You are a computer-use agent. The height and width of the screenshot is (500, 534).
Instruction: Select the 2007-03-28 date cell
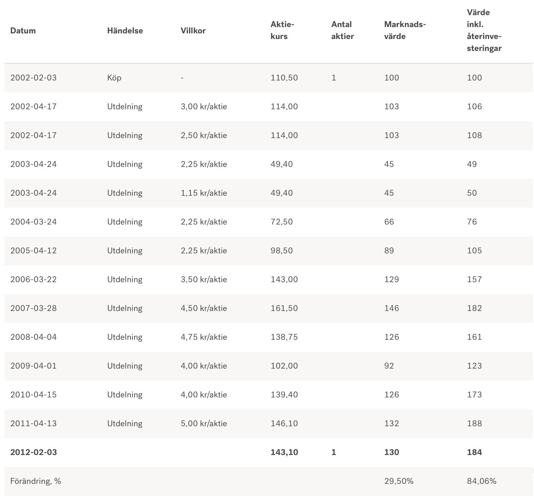(33, 308)
